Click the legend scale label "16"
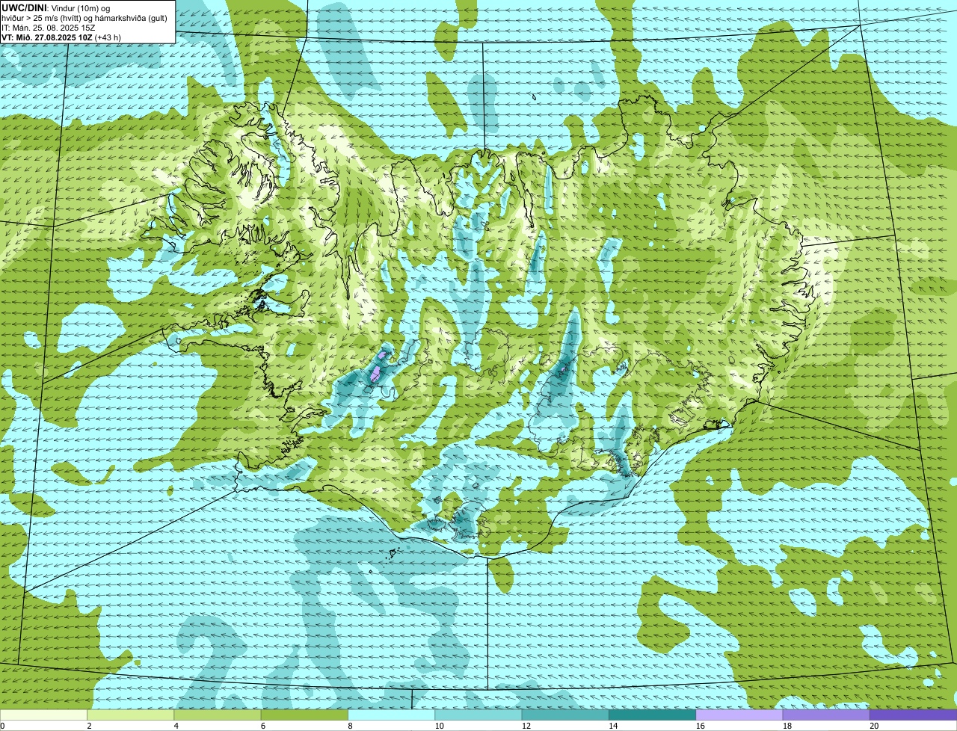 click(700, 726)
